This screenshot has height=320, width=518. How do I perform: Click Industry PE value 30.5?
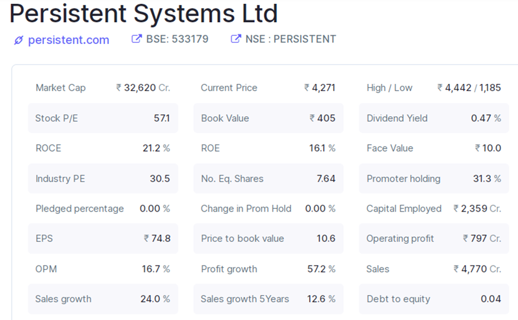(160, 178)
